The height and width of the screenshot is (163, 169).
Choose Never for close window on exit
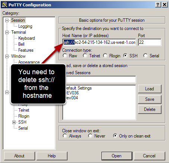[90, 136]
